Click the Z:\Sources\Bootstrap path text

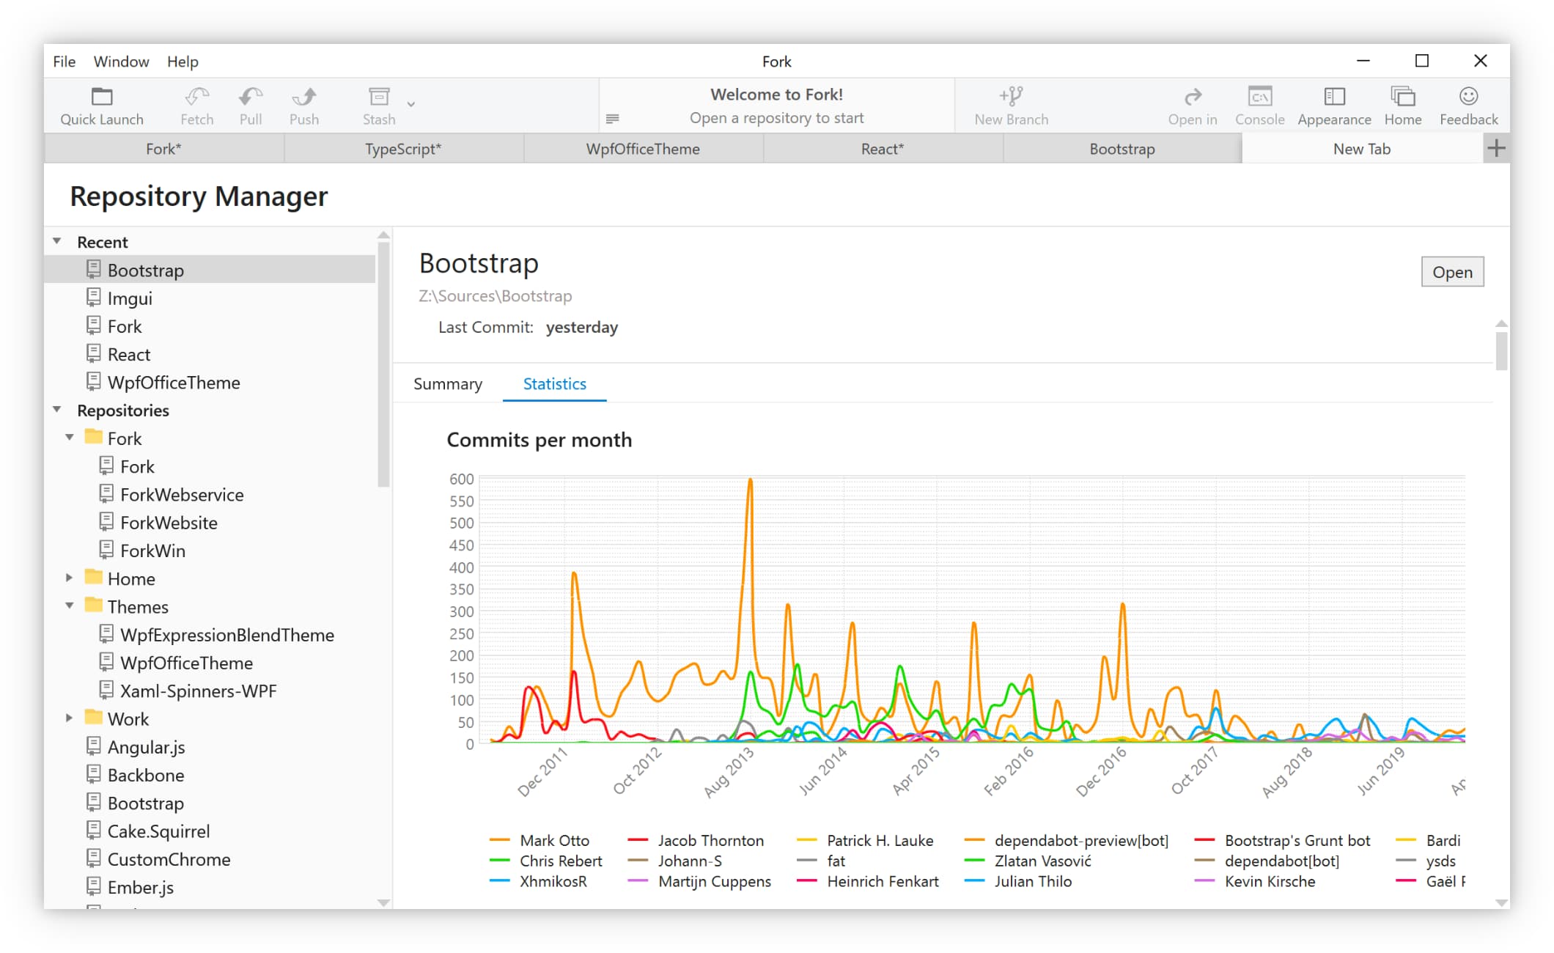click(x=496, y=296)
